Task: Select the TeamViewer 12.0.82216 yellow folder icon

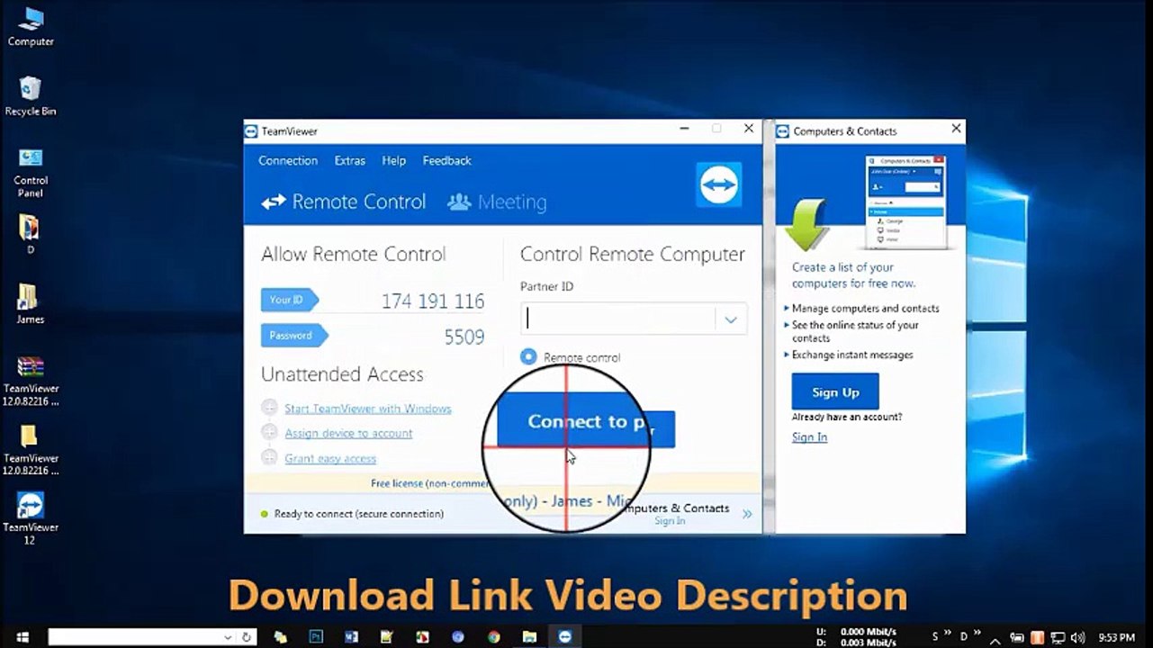Action: coord(31,450)
